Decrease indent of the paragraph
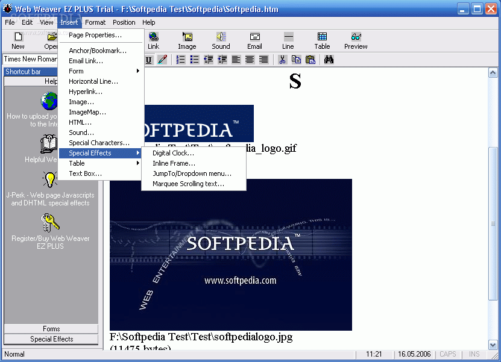This screenshot has height=362, width=501. click(209, 60)
